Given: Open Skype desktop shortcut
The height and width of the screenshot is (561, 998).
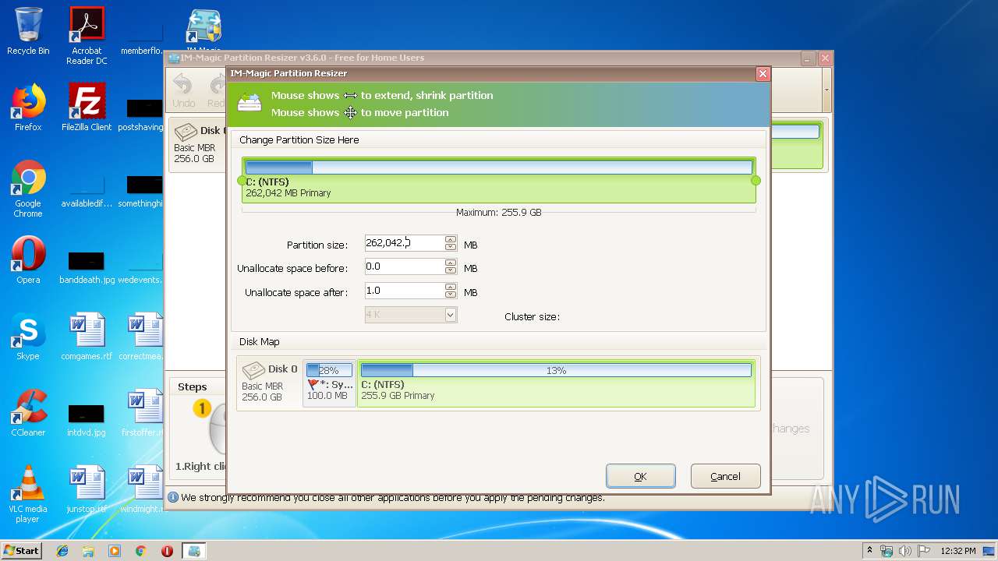Looking at the screenshot, I should point(28,337).
